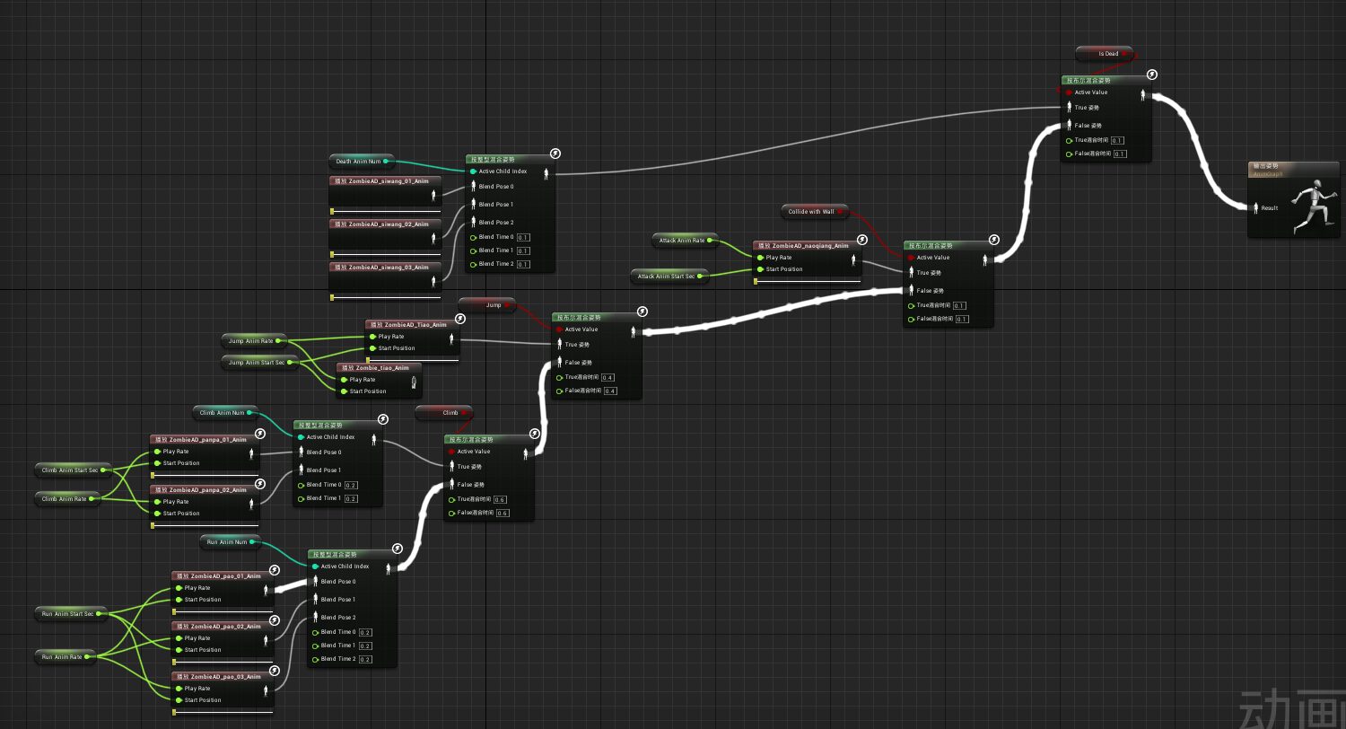Click Blend Pose 0 pin on the Death Anim Num blend node
This screenshot has height=729, width=1346.
click(x=473, y=186)
